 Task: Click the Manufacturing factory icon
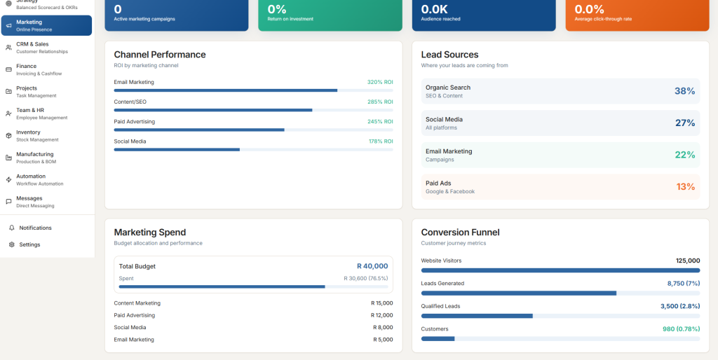8,158
